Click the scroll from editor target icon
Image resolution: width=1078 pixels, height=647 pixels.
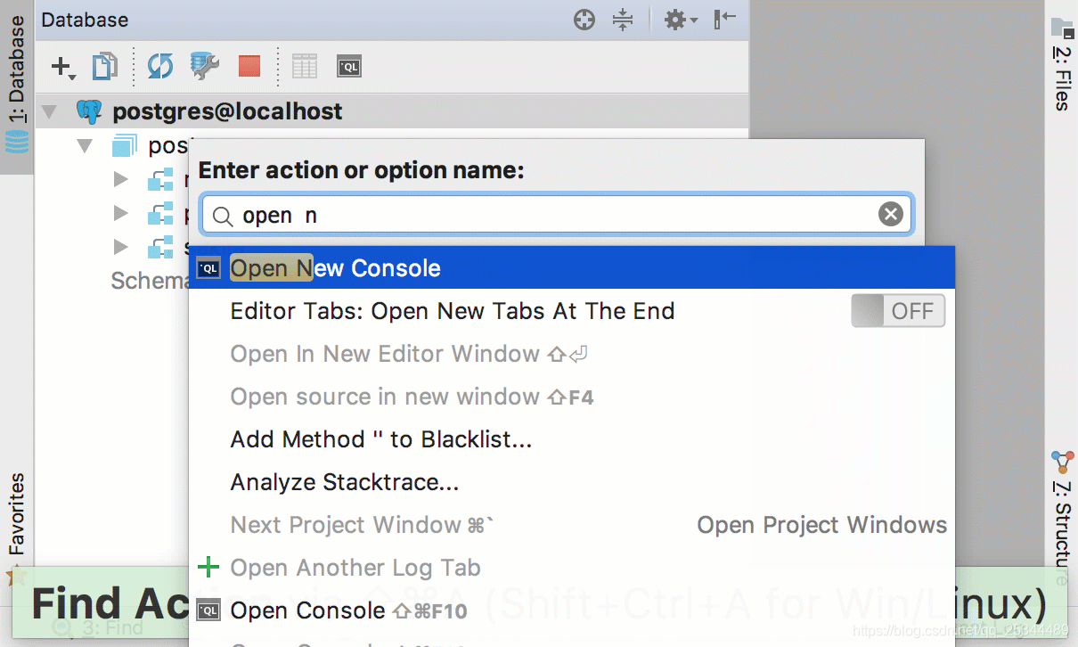pos(584,20)
